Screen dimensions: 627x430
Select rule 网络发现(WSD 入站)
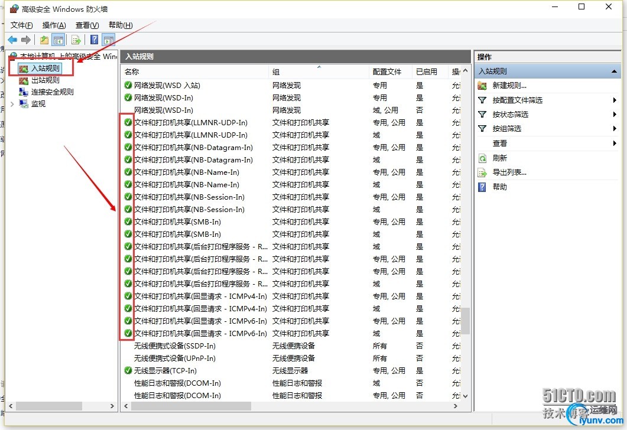167,86
